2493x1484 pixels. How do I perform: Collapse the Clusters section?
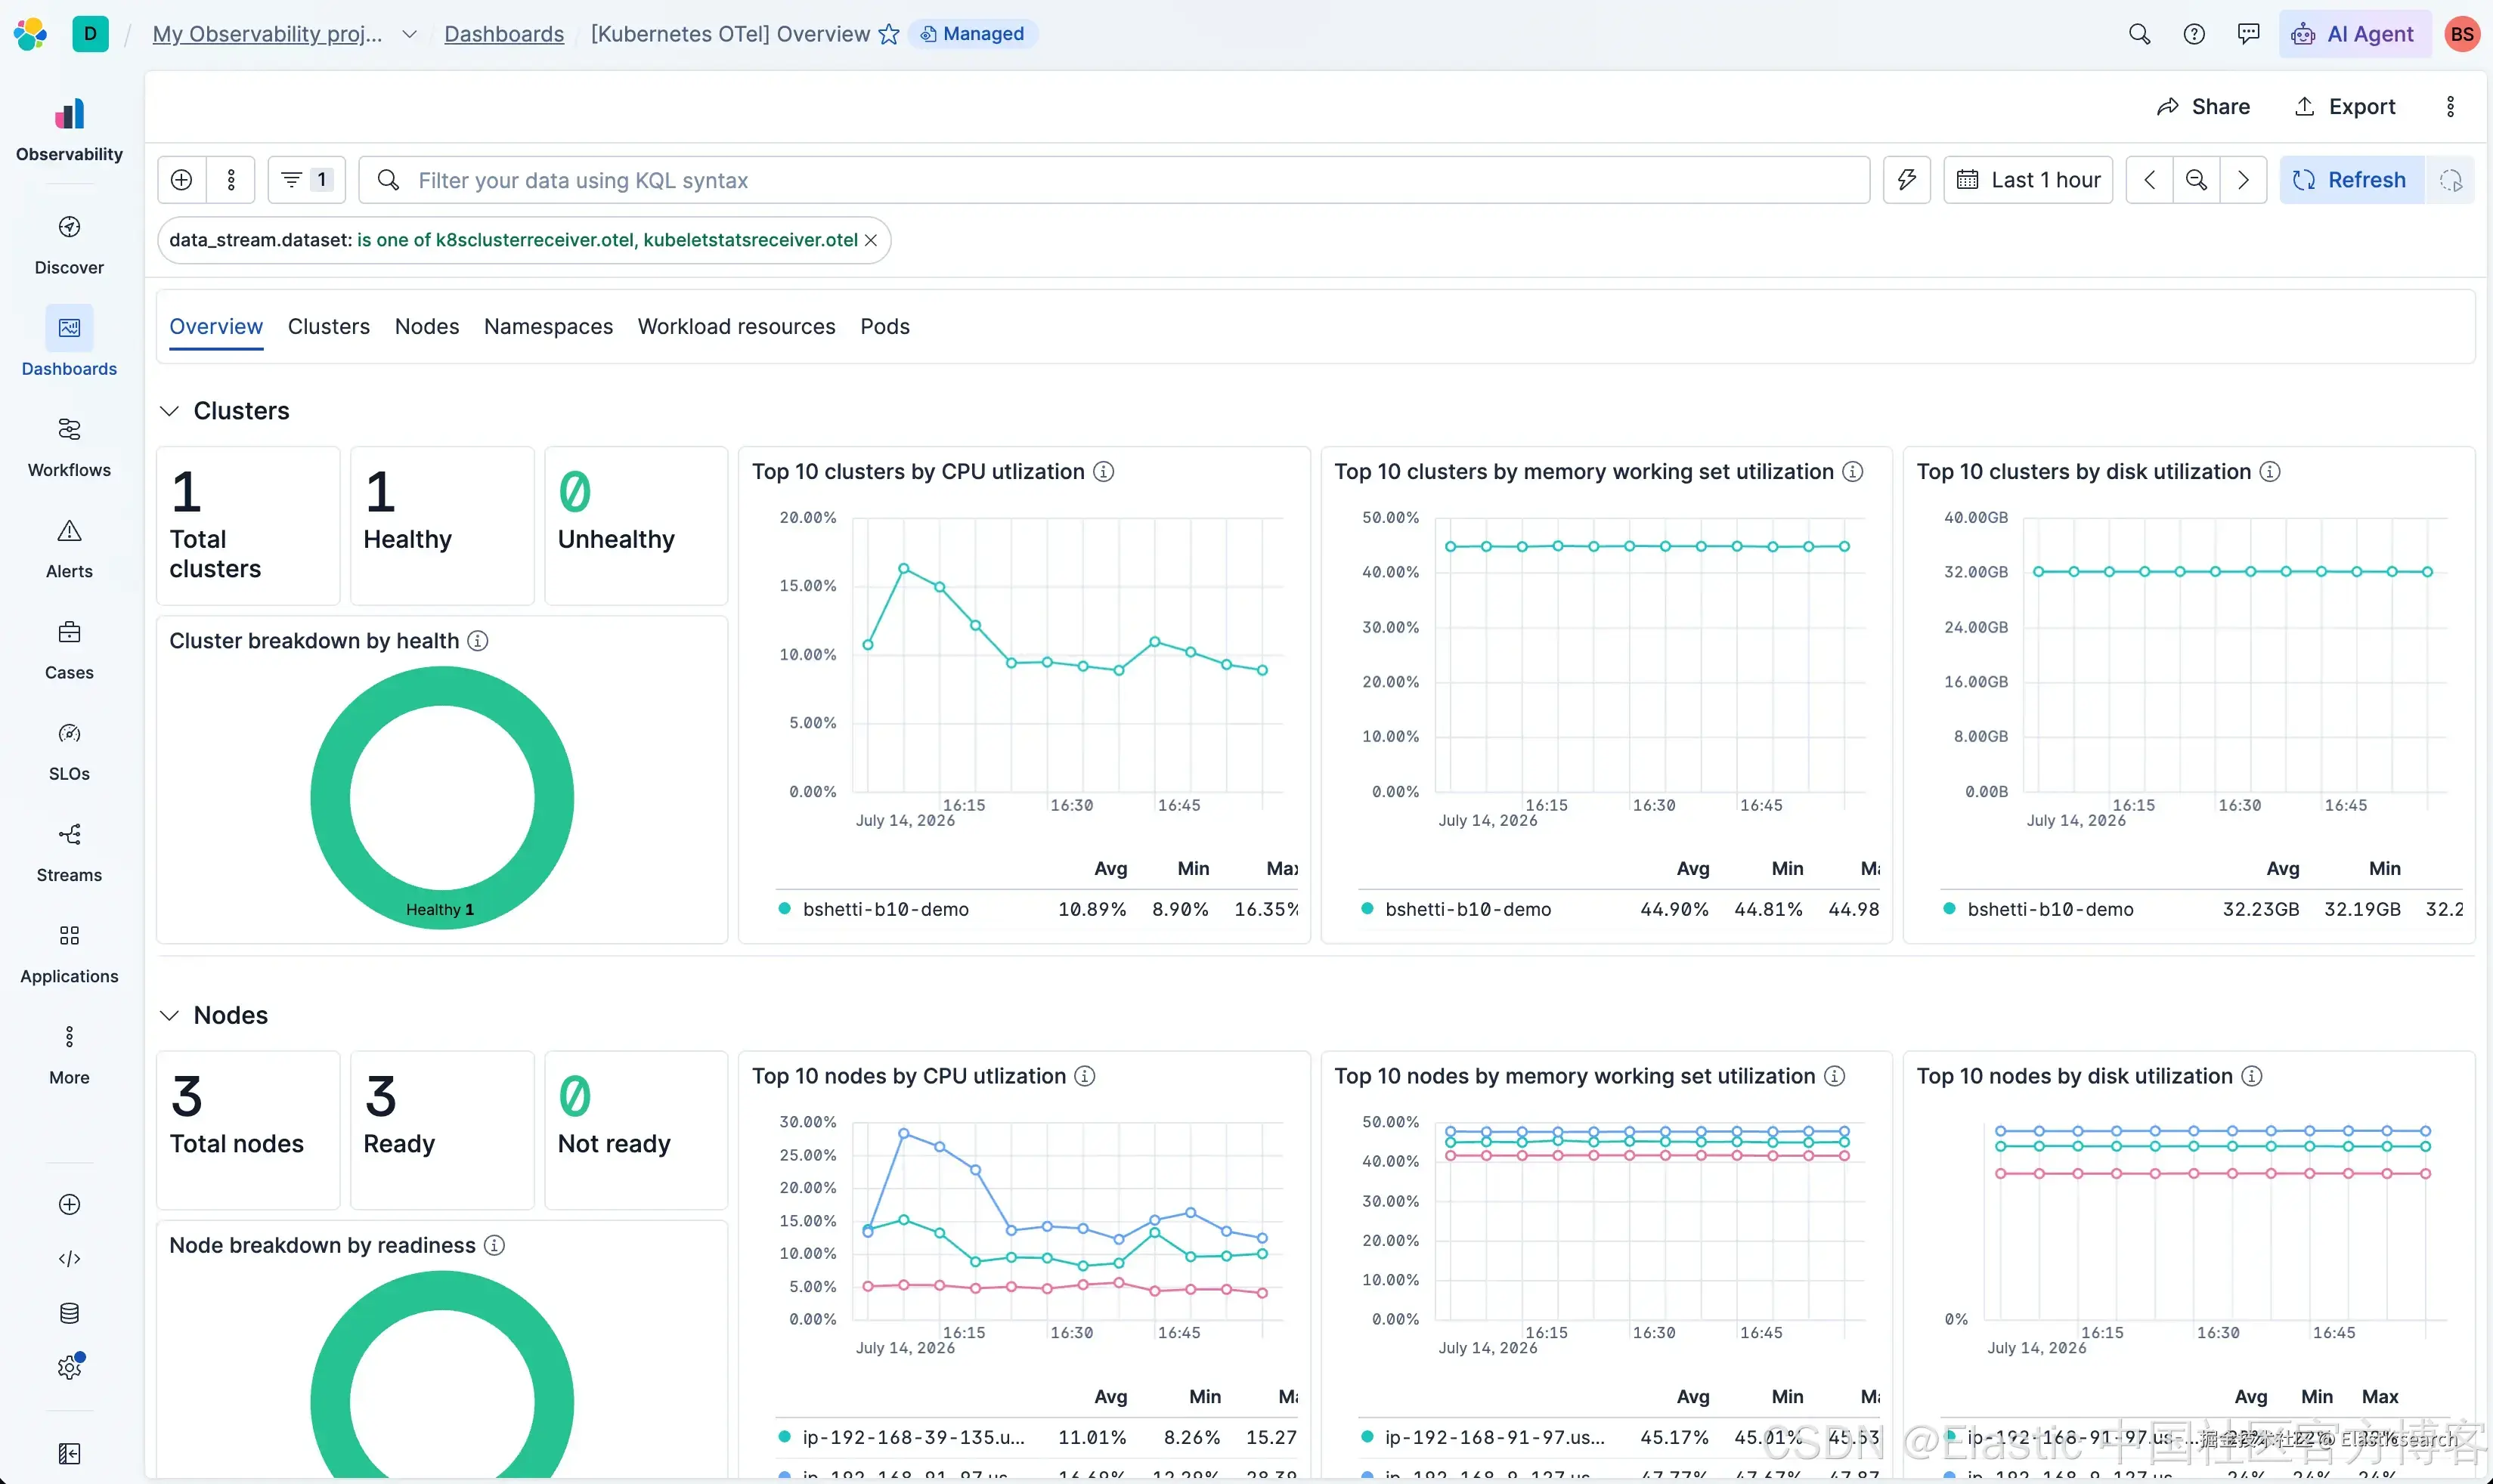(170, 411)
